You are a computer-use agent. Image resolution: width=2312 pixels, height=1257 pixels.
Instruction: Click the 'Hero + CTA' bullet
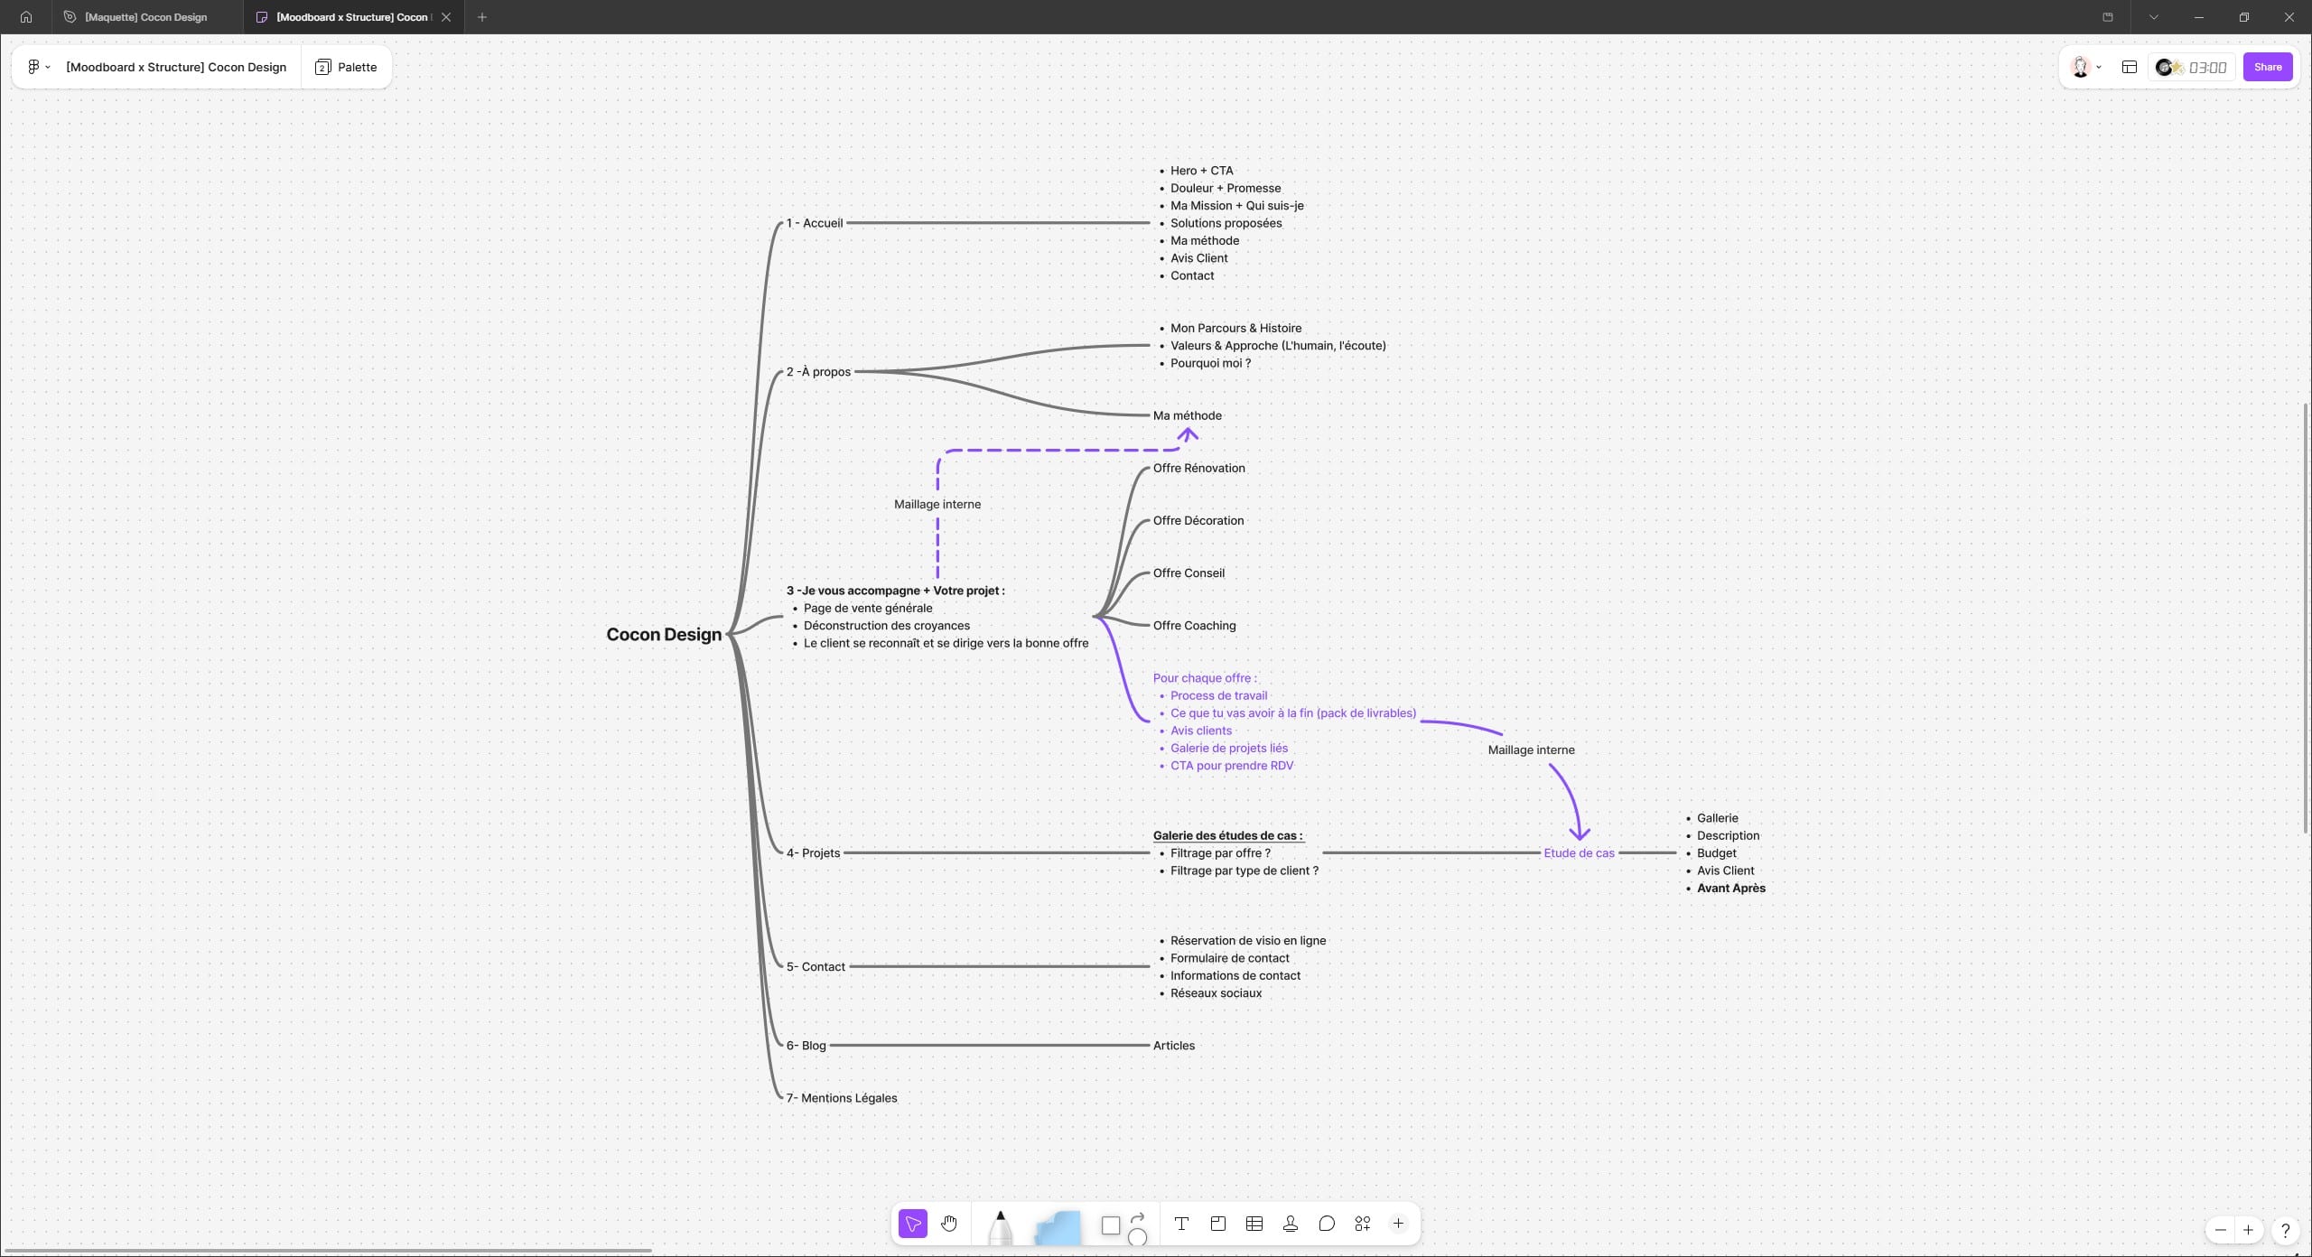coord(1201,171)
